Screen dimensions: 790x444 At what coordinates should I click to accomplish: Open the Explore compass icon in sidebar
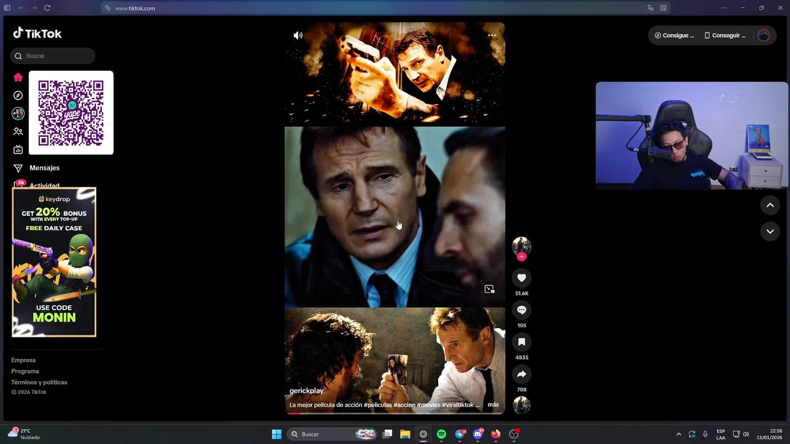tap(18, 96)
